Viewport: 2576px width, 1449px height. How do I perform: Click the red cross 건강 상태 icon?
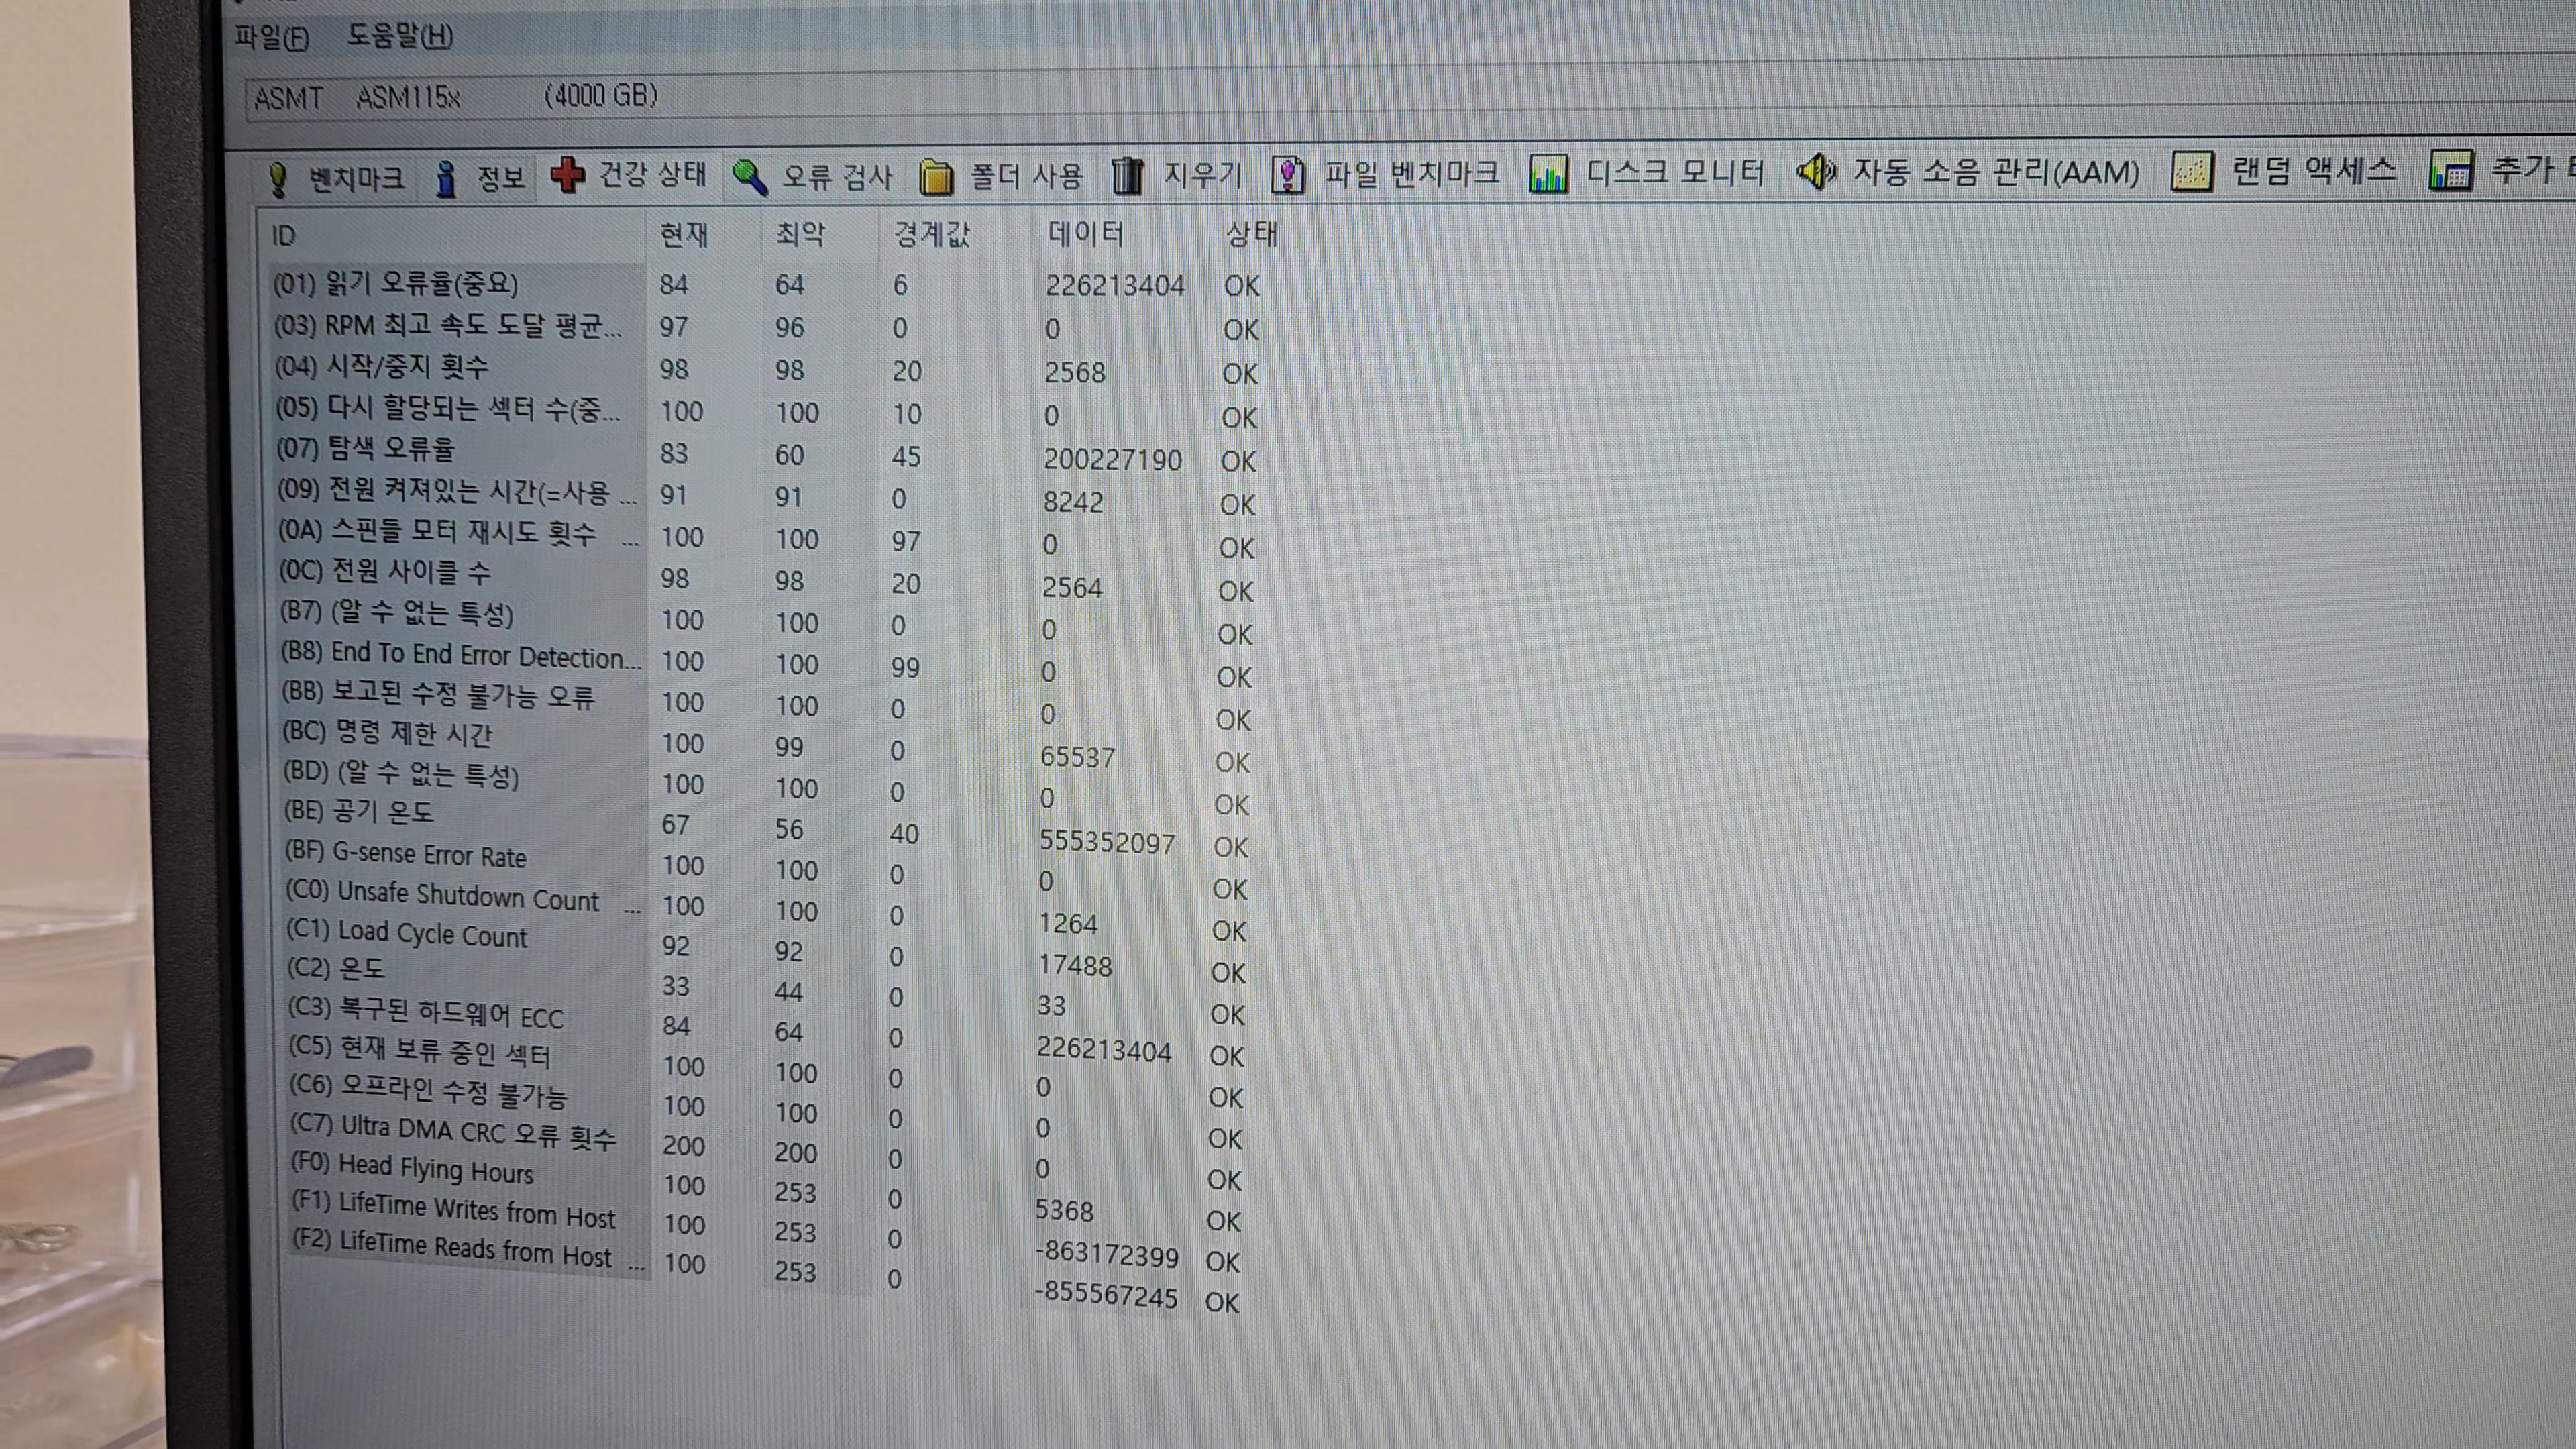pyautogui.click(x=568, y=175)
